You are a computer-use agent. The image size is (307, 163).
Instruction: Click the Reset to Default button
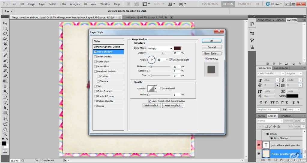172,106
